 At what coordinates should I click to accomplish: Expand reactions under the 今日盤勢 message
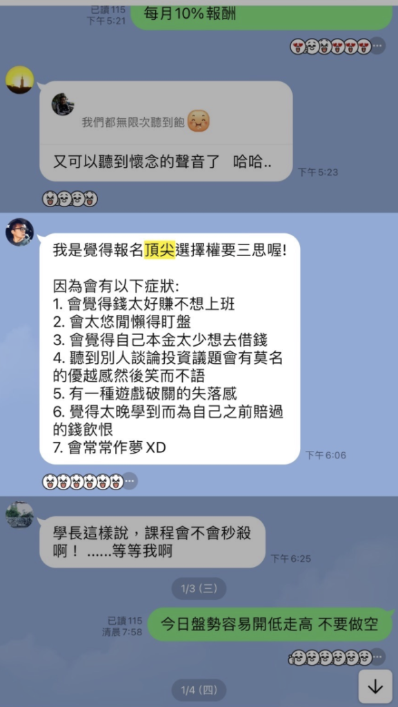click(379, 657)
